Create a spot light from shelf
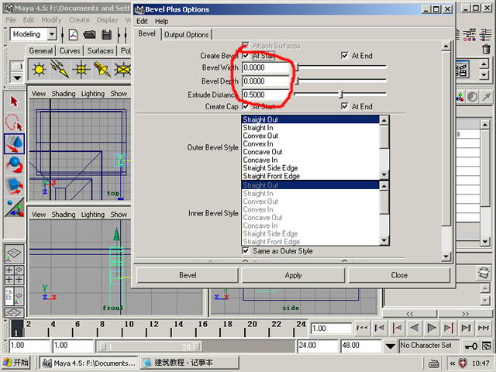Image resolution: width=496 pixels, height=372 pixels. (102, 69)
